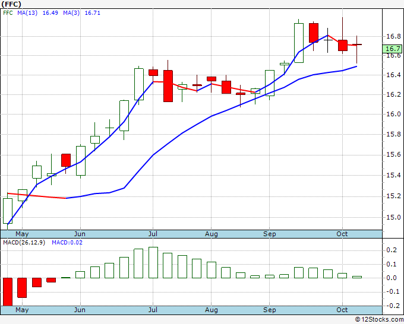The height and width of the screenshot is (324, 404).
Task: Click the 12Stocks.com copyright link
Action: click(x=379, y=320)
